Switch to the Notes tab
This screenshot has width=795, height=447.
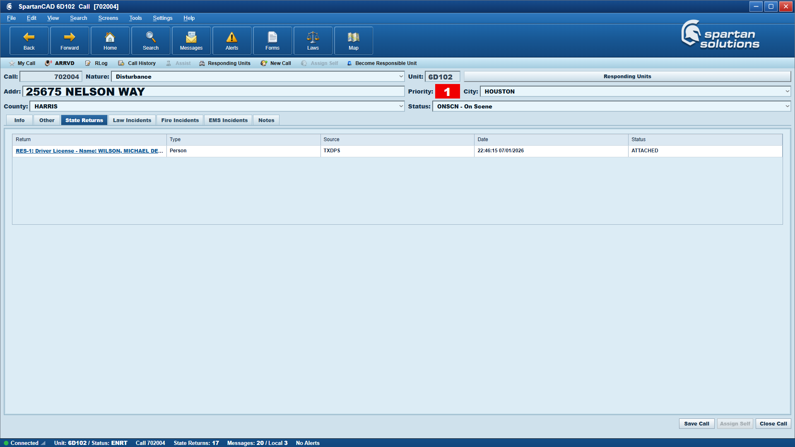click(266, 120)
